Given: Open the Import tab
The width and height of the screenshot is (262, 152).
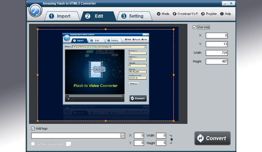Looking at the screenshot, I should 62,16.
